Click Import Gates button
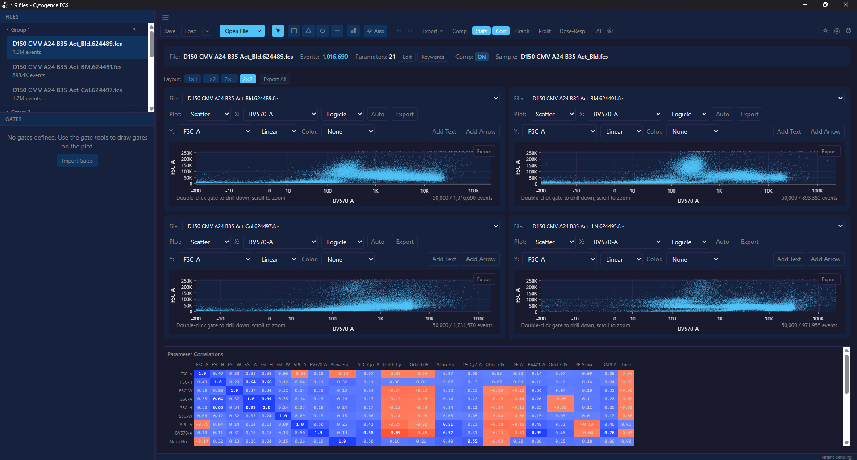 [x=77, y=161]
